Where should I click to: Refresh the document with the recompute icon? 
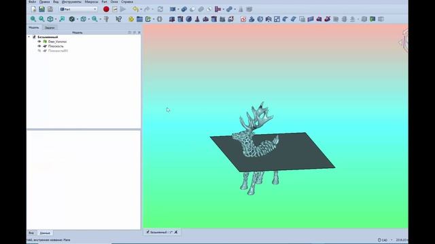point(160,9)
